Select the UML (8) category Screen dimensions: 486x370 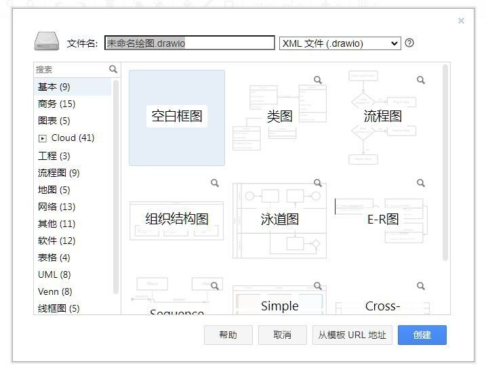click(73, 274)
